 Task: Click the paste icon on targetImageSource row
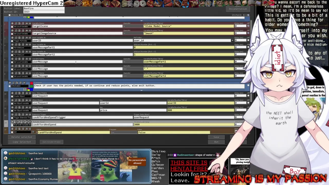(x=19, y=31)
